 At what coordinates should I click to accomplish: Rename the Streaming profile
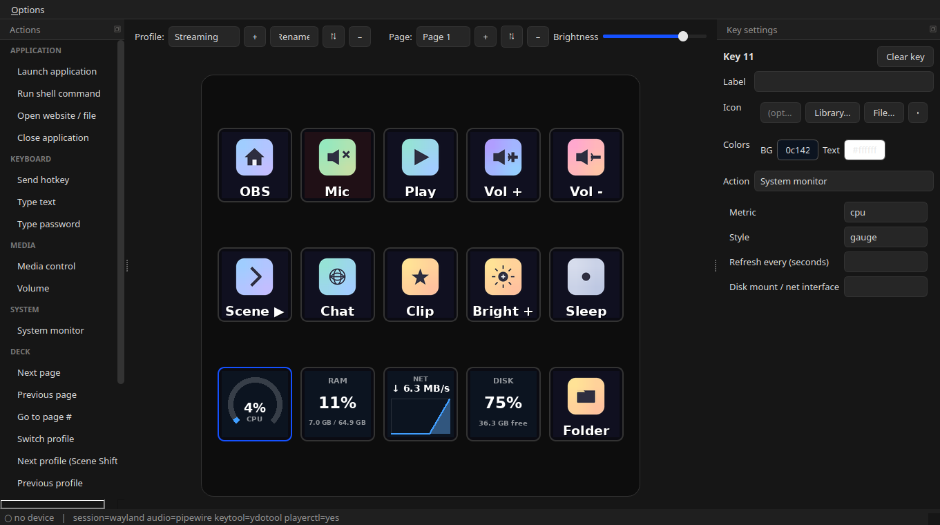pyautogui.click(x=294, y=37)
